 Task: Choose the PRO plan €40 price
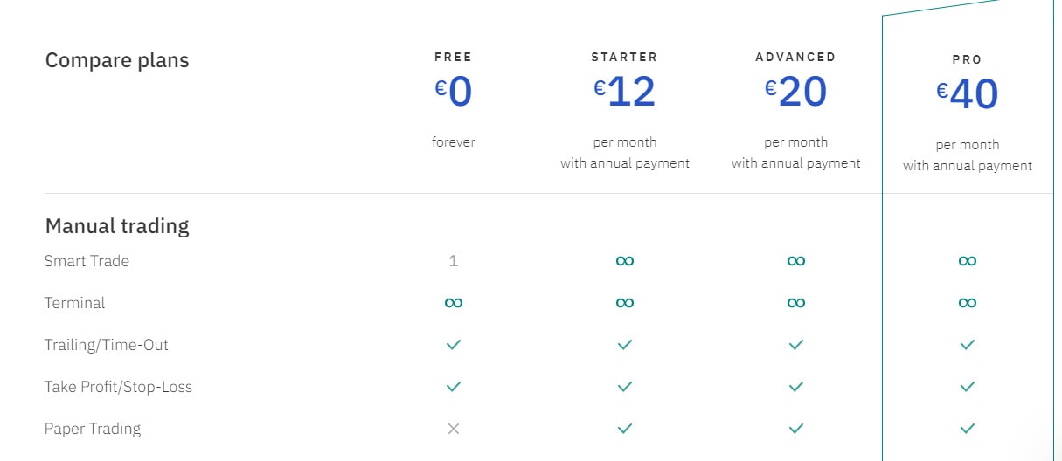pos(967,94)
